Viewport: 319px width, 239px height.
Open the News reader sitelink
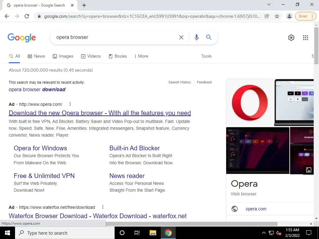pyautogui.click(x=127, y=176)
